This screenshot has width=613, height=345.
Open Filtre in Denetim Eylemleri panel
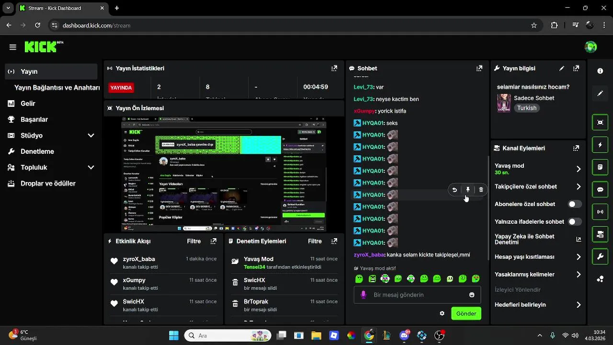(x=315, y=241)
